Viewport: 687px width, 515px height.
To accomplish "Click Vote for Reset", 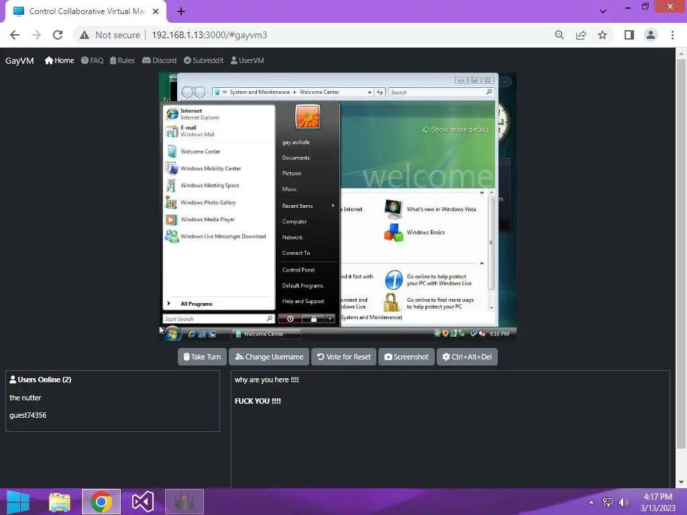I will point(344,357).
